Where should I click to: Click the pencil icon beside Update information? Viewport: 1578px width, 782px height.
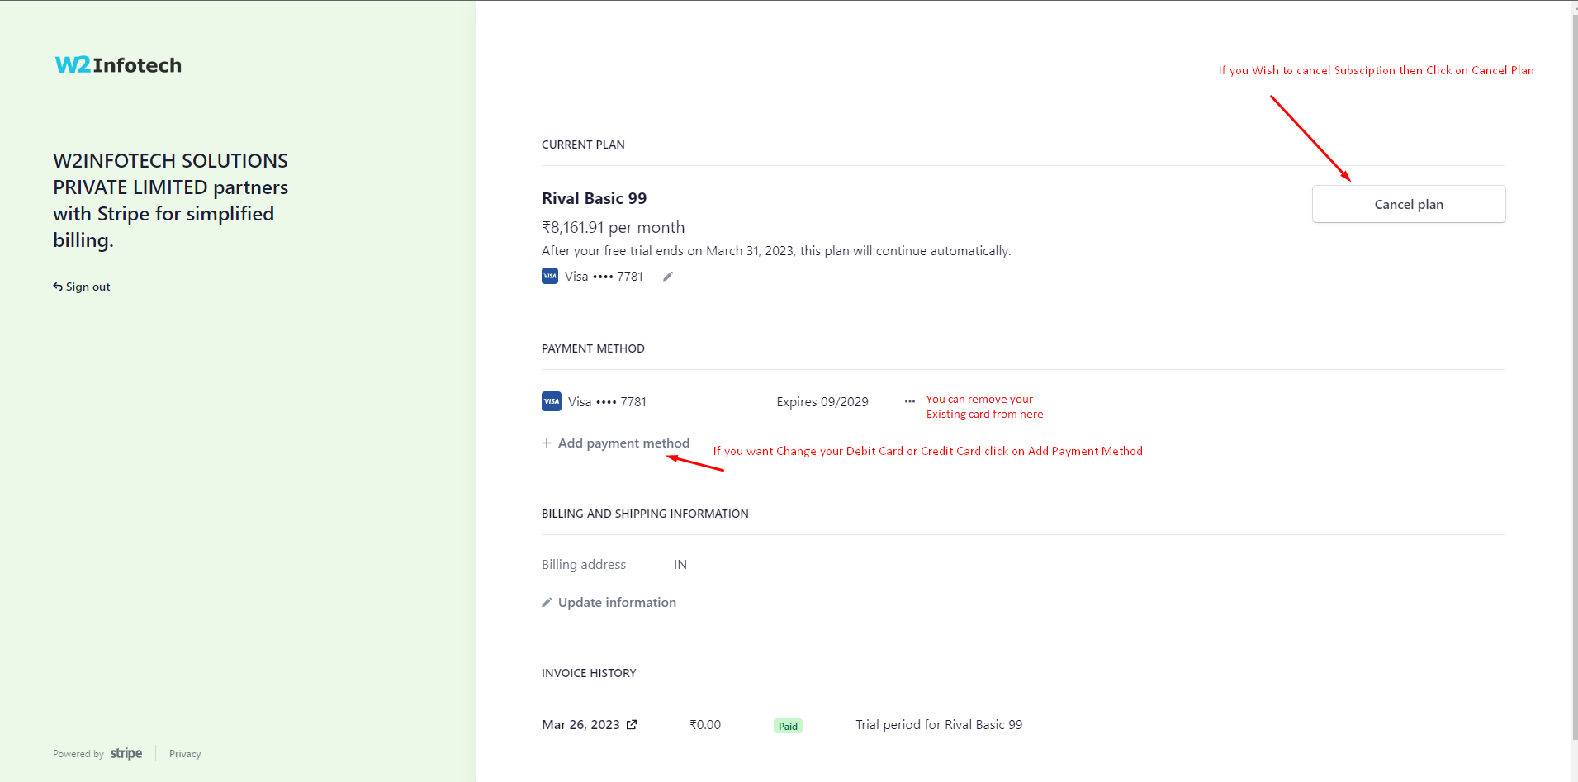coord(547,603)
